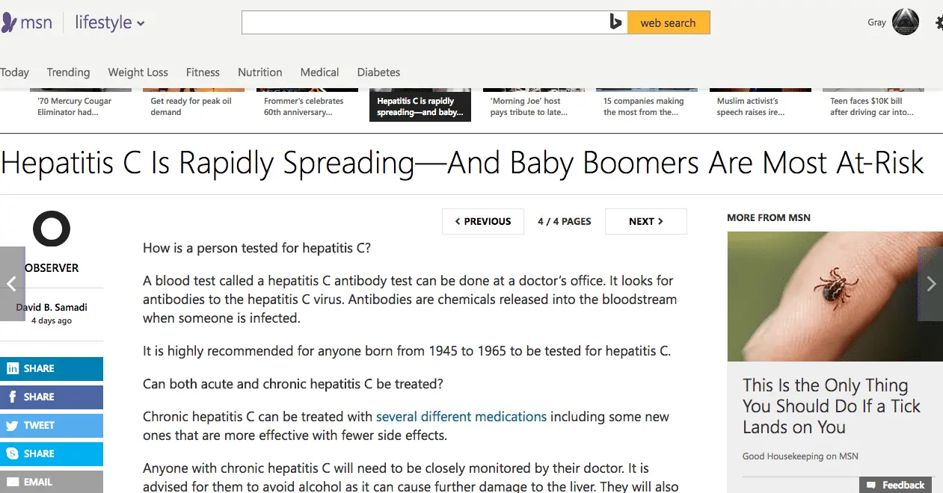Tweet this article
Screen dimensions: 943x493
[51, 425]
